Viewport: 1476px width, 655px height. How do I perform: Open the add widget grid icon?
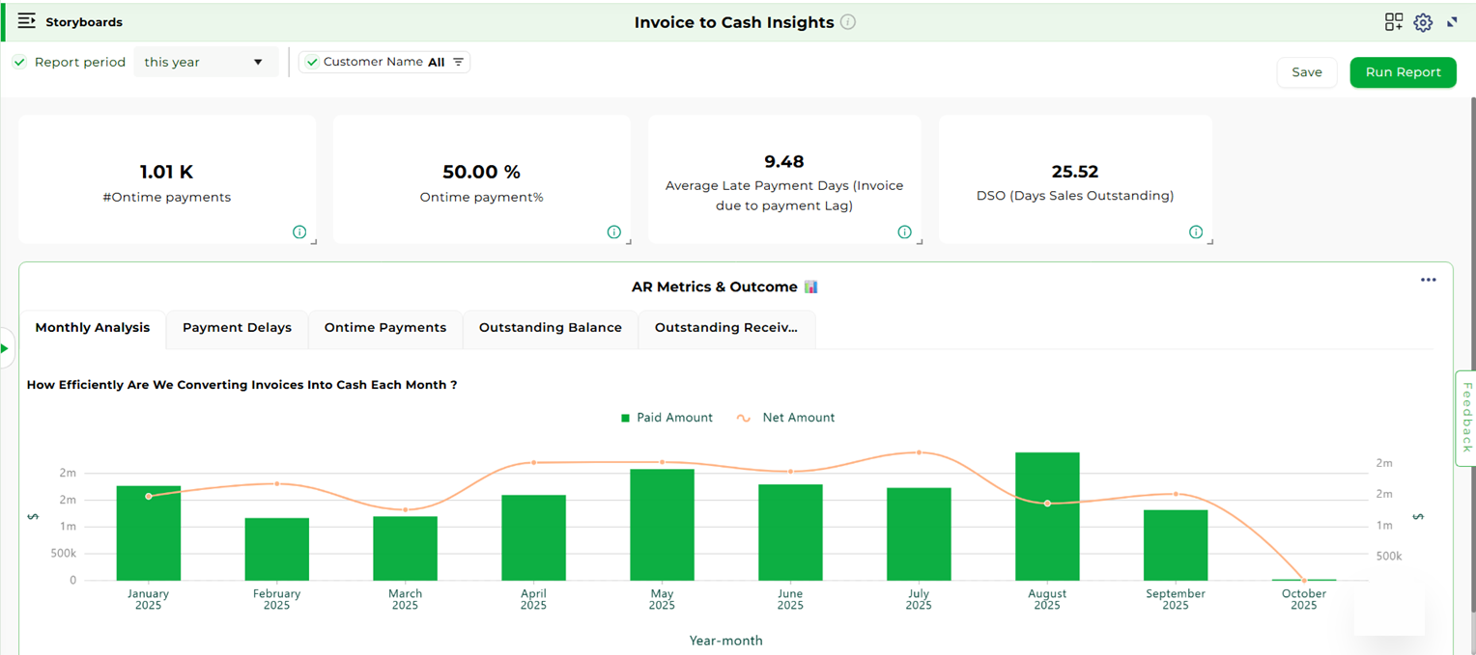1393,22
